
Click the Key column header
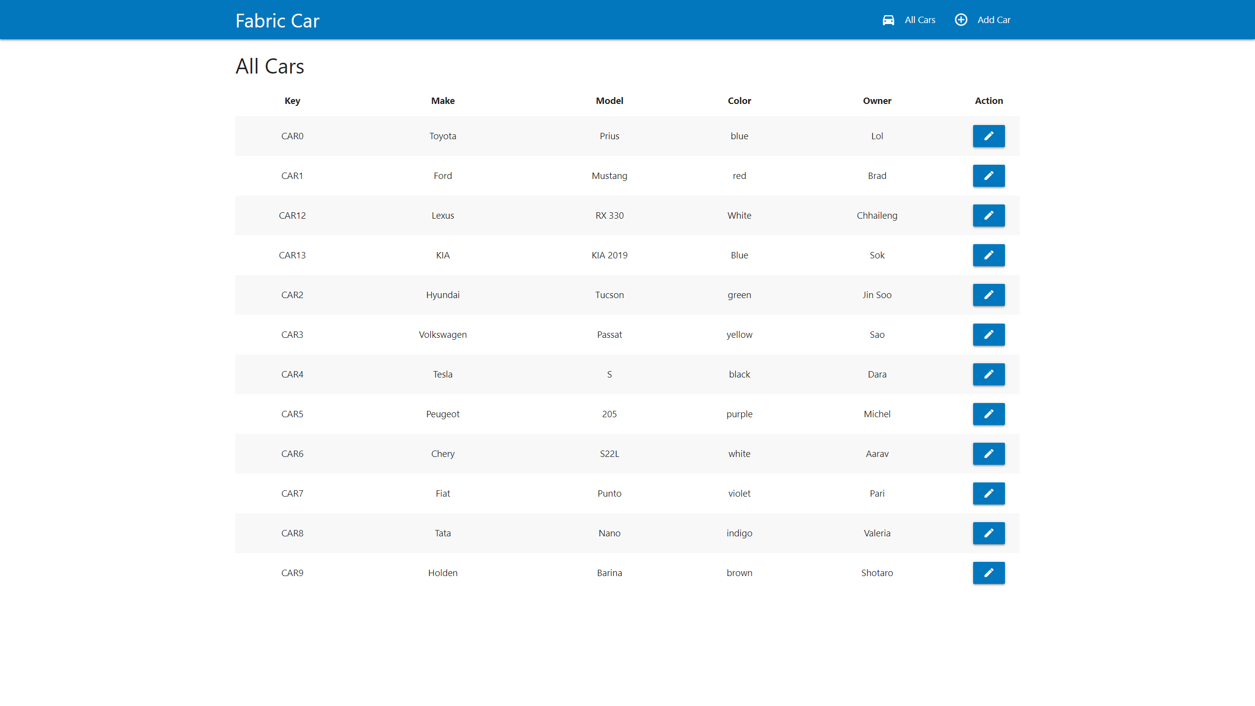(x=292, y=101)
